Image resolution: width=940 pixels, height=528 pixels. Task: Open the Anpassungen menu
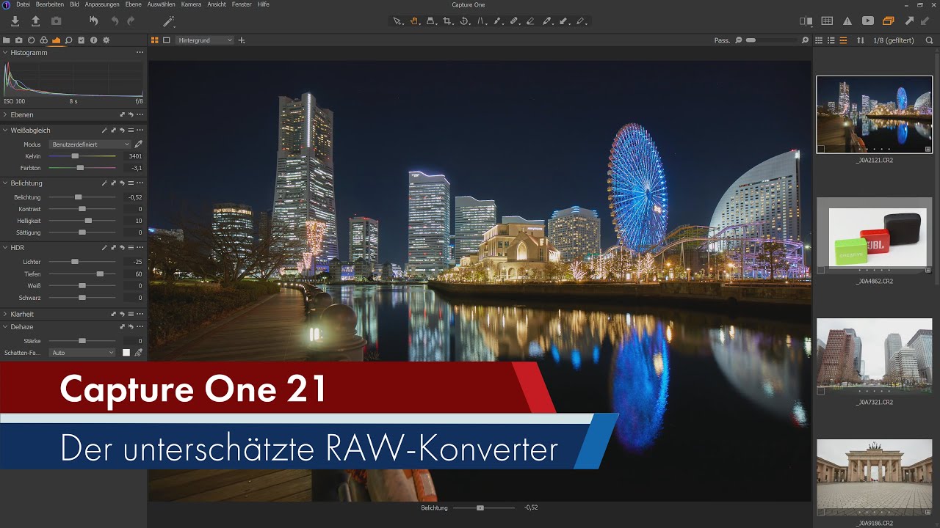[x=101, y=4]
